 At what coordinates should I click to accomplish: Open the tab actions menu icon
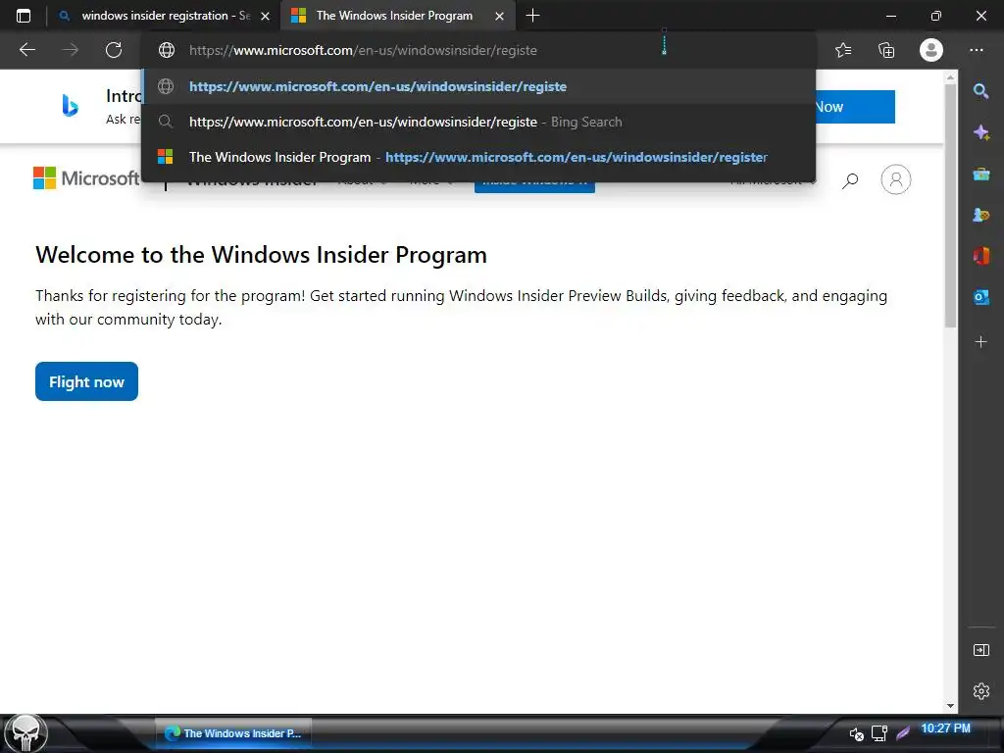pos(24,16)
